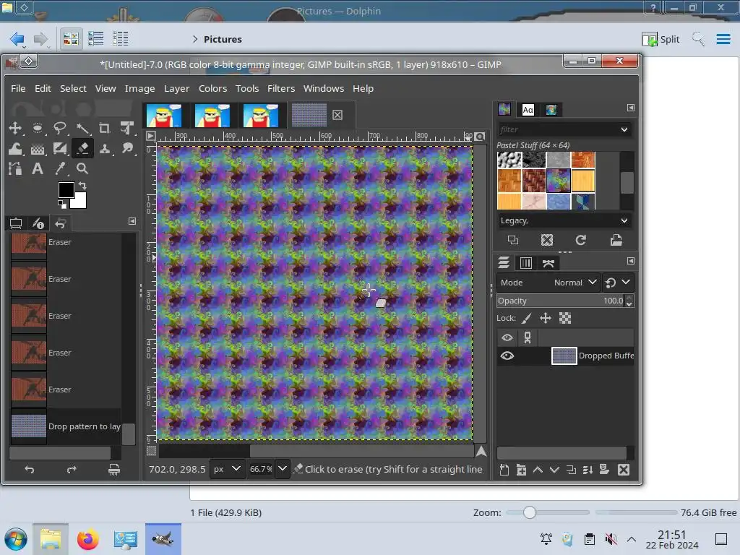The width and height of the screenshot is (740, 555).
Task: Open the Device Status tab
Action: (38, 223)
